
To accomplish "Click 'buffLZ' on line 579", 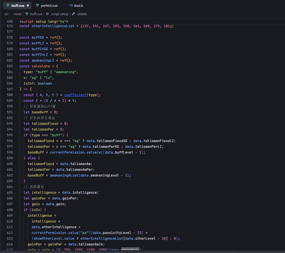I will click(38, 43).
